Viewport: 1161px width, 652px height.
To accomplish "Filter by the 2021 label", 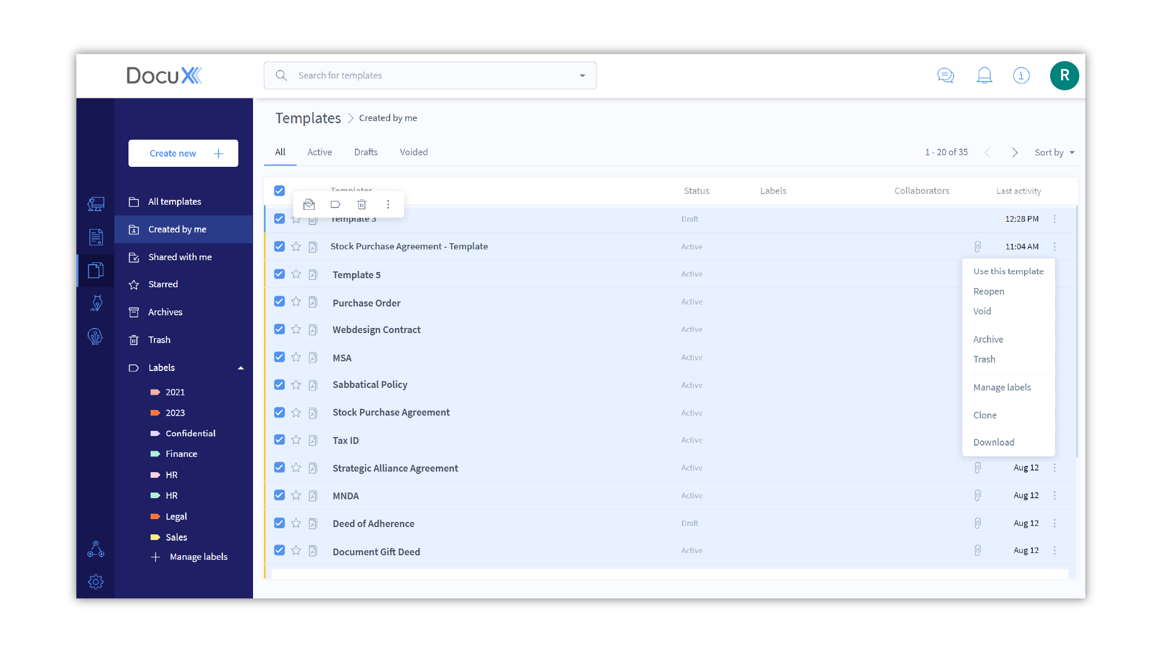I will pyautogui.click(x=175, y=392).
